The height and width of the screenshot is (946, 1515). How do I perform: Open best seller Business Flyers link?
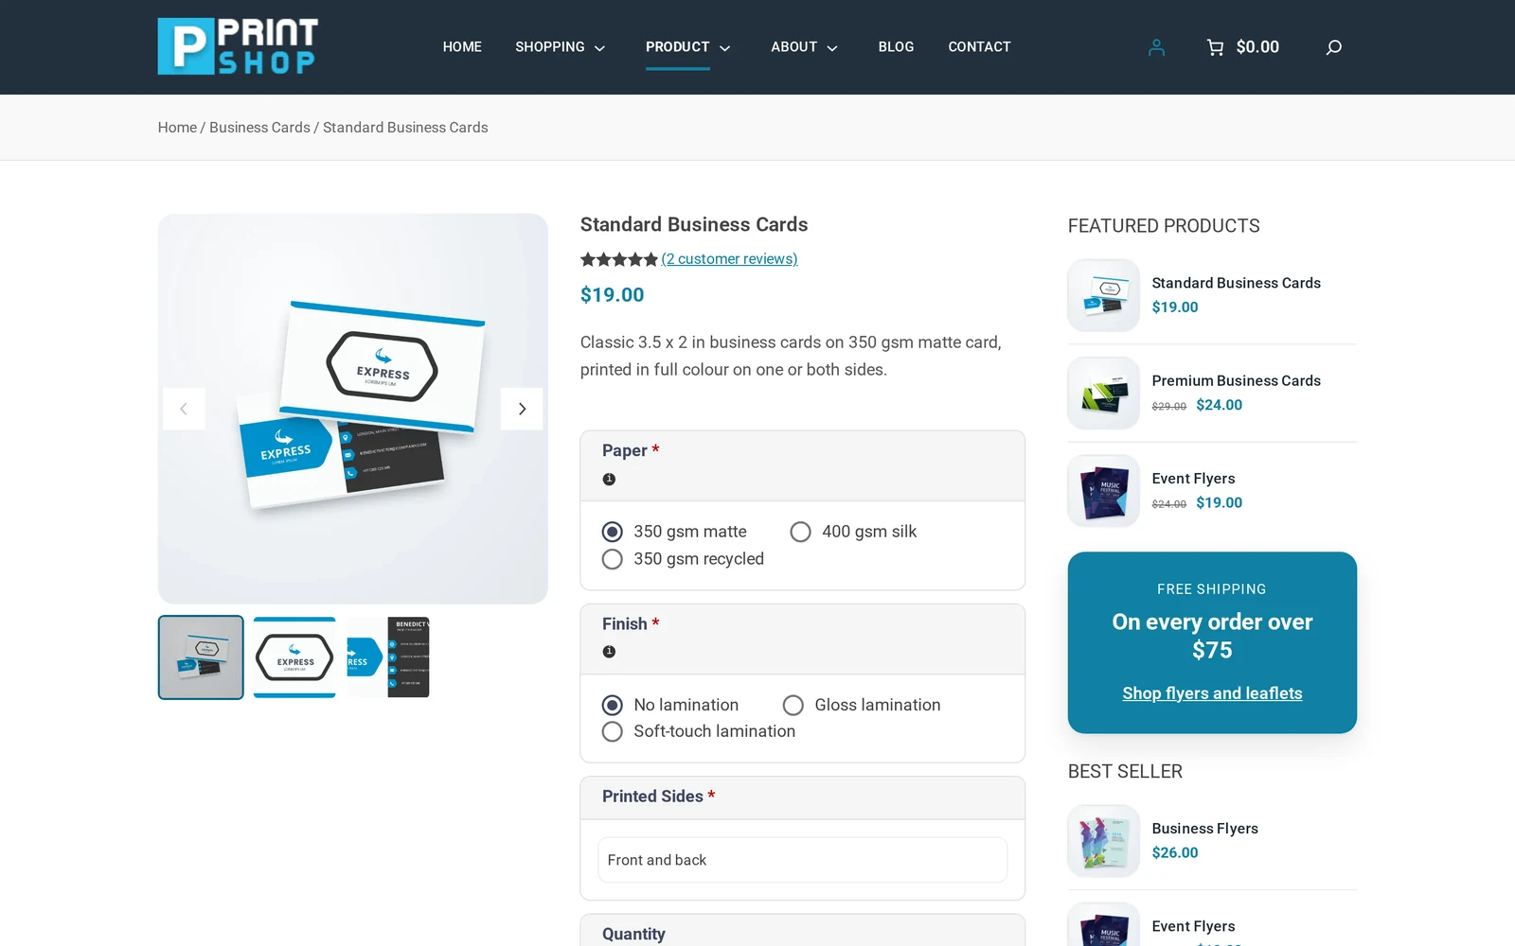pyautogui.click(x=1204, y=829)
